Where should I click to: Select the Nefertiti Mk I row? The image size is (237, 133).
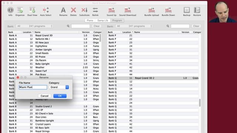tap(53, 39)
